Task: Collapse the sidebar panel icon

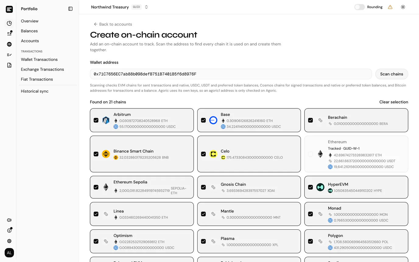Action: (x=70, y=9)
